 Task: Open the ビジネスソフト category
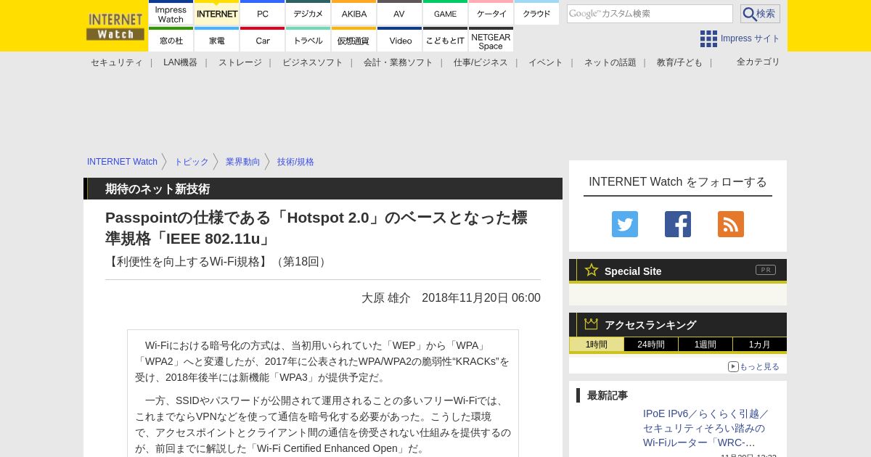tap(313, 62)
